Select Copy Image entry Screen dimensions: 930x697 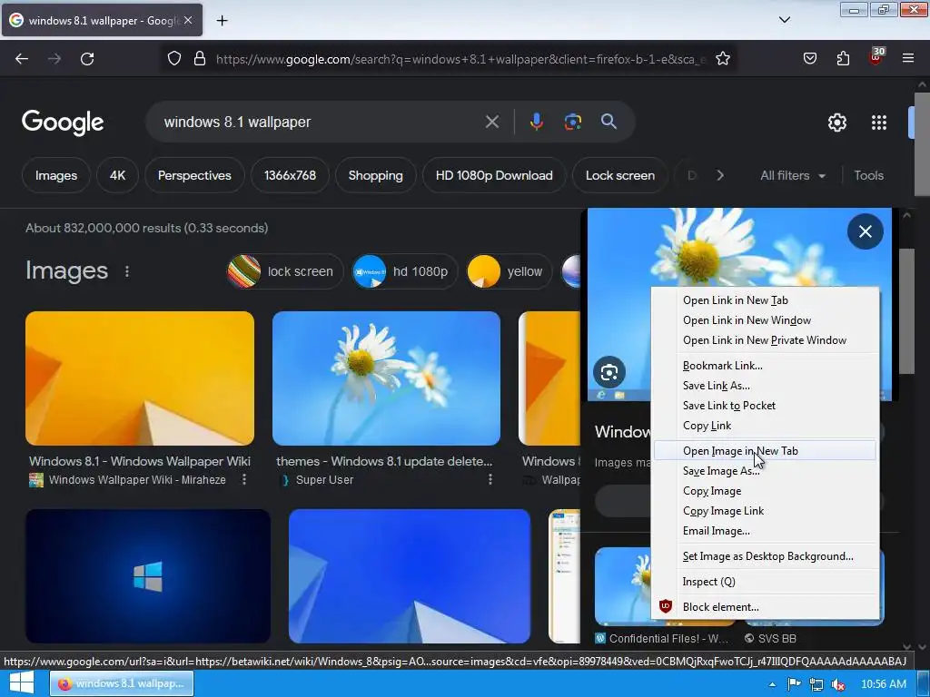[765, 491]
